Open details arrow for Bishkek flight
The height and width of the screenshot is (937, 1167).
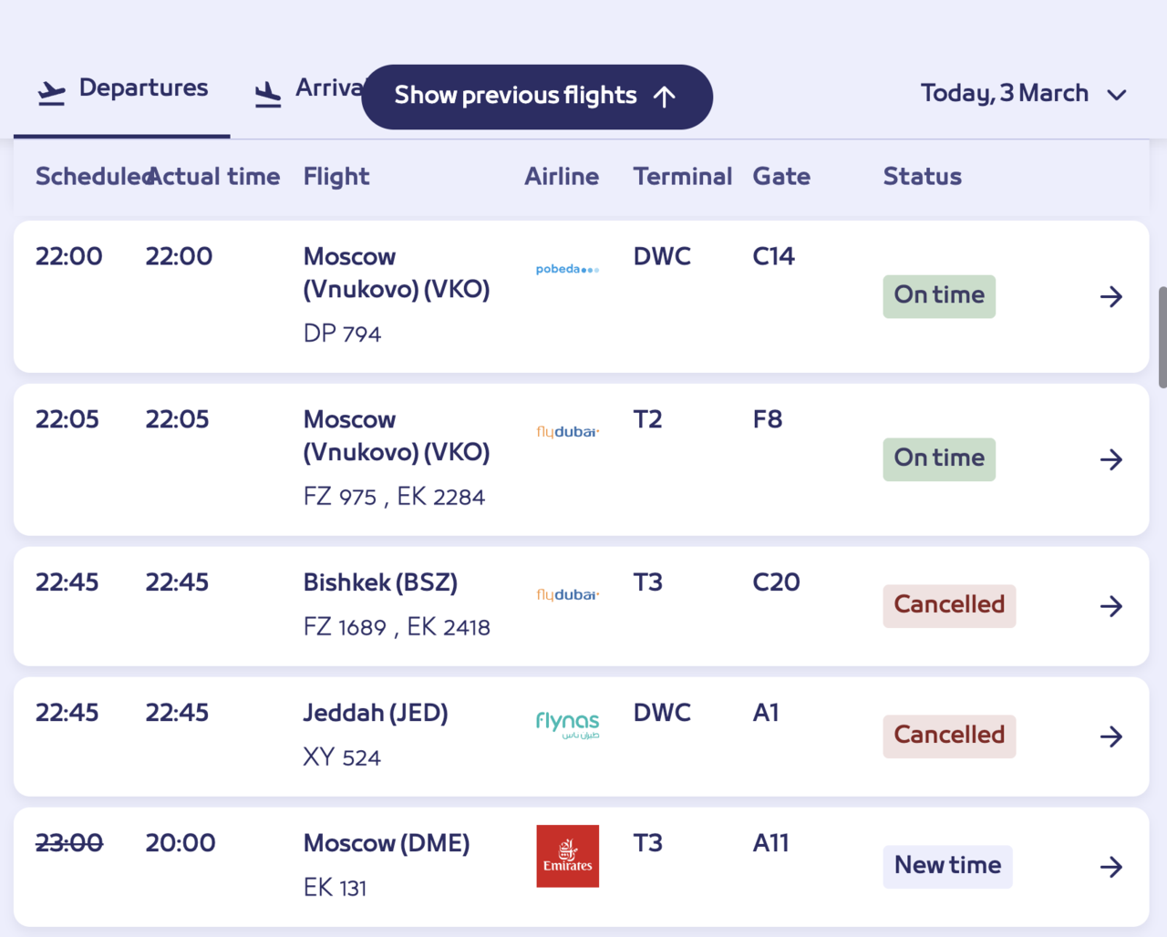click(x=1110, y=606)
